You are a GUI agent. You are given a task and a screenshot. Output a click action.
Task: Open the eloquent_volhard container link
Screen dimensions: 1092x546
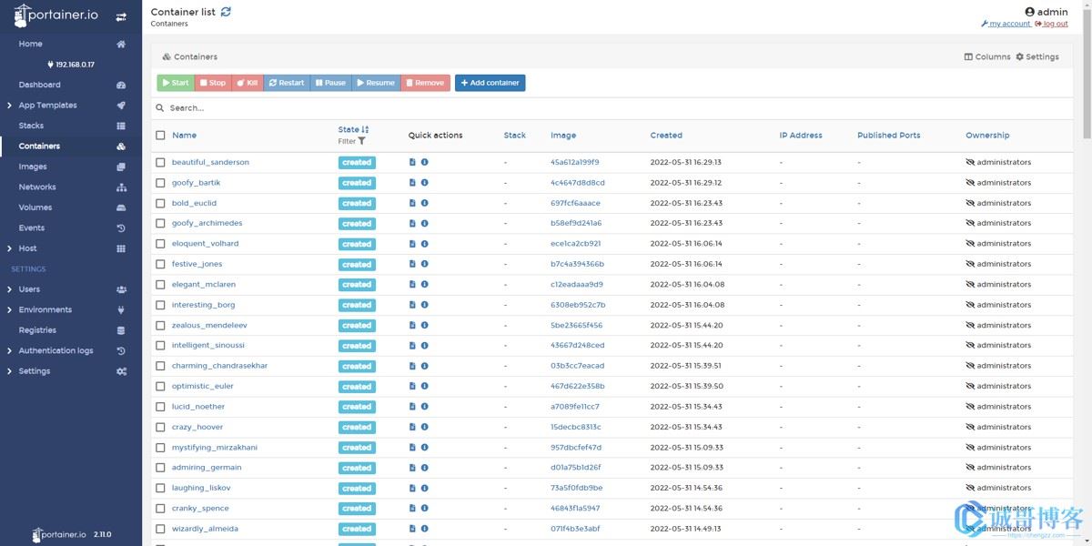coord(205,244)
